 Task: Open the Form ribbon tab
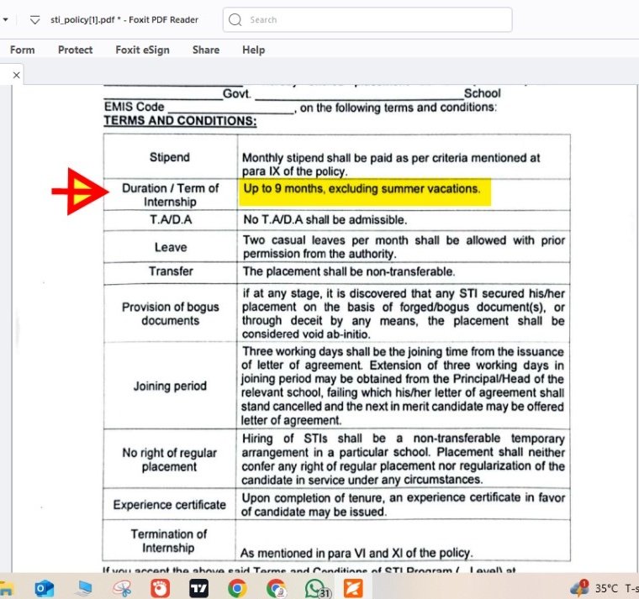click(23, 50)
